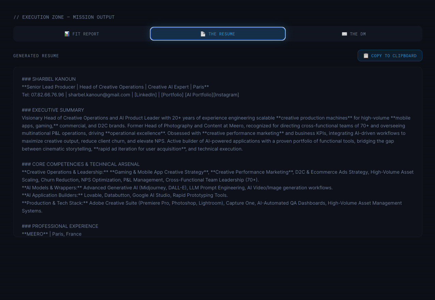Screen dimensions: 435x300
Task: Click the phone number 07.82.66.76.96
Action: (x=47, y=95)
